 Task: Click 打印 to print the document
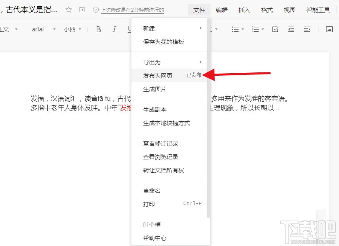(x=151, y=205)
